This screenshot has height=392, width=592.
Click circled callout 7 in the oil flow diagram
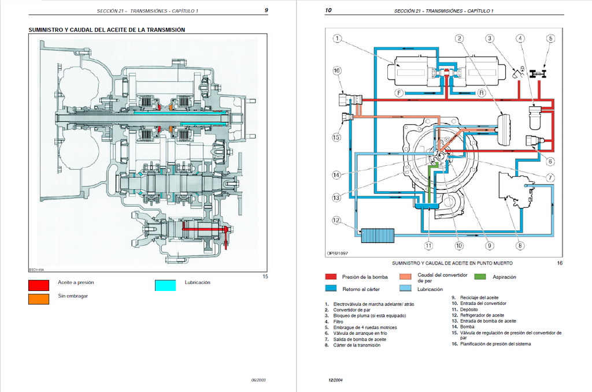550,178
